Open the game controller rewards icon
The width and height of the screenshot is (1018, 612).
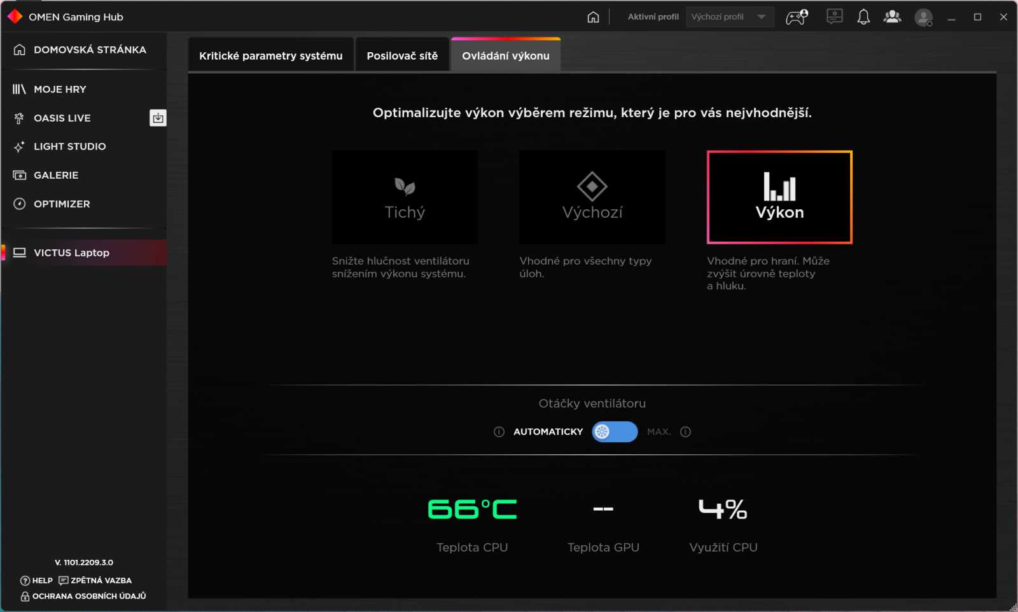coord(797,17)
